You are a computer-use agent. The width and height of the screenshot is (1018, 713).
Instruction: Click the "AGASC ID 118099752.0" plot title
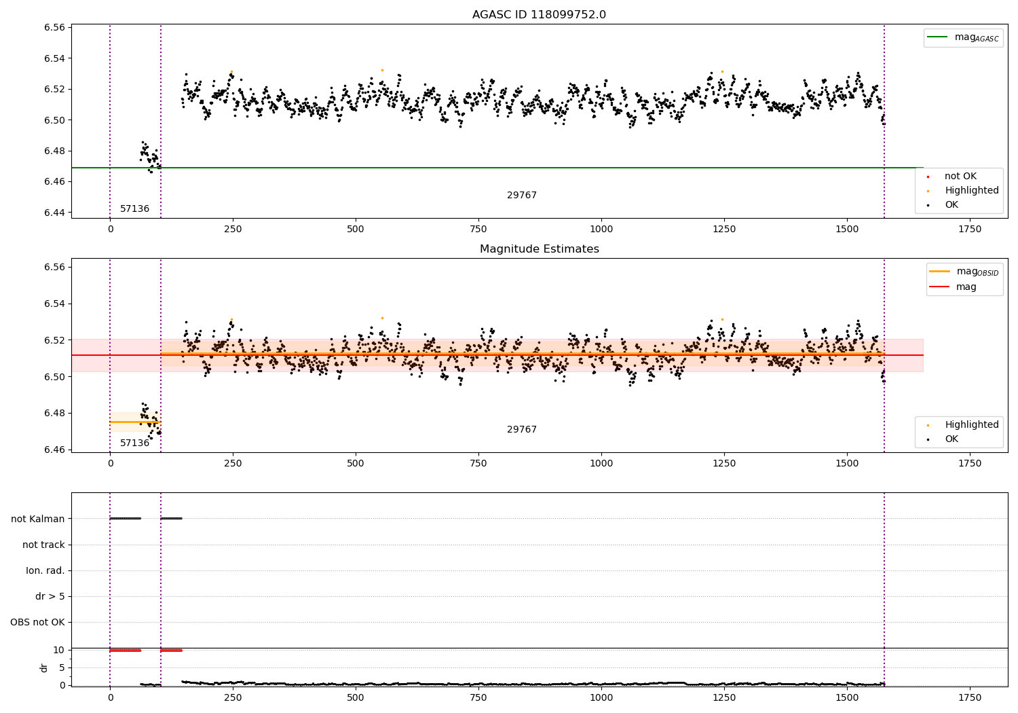point(539,14)
